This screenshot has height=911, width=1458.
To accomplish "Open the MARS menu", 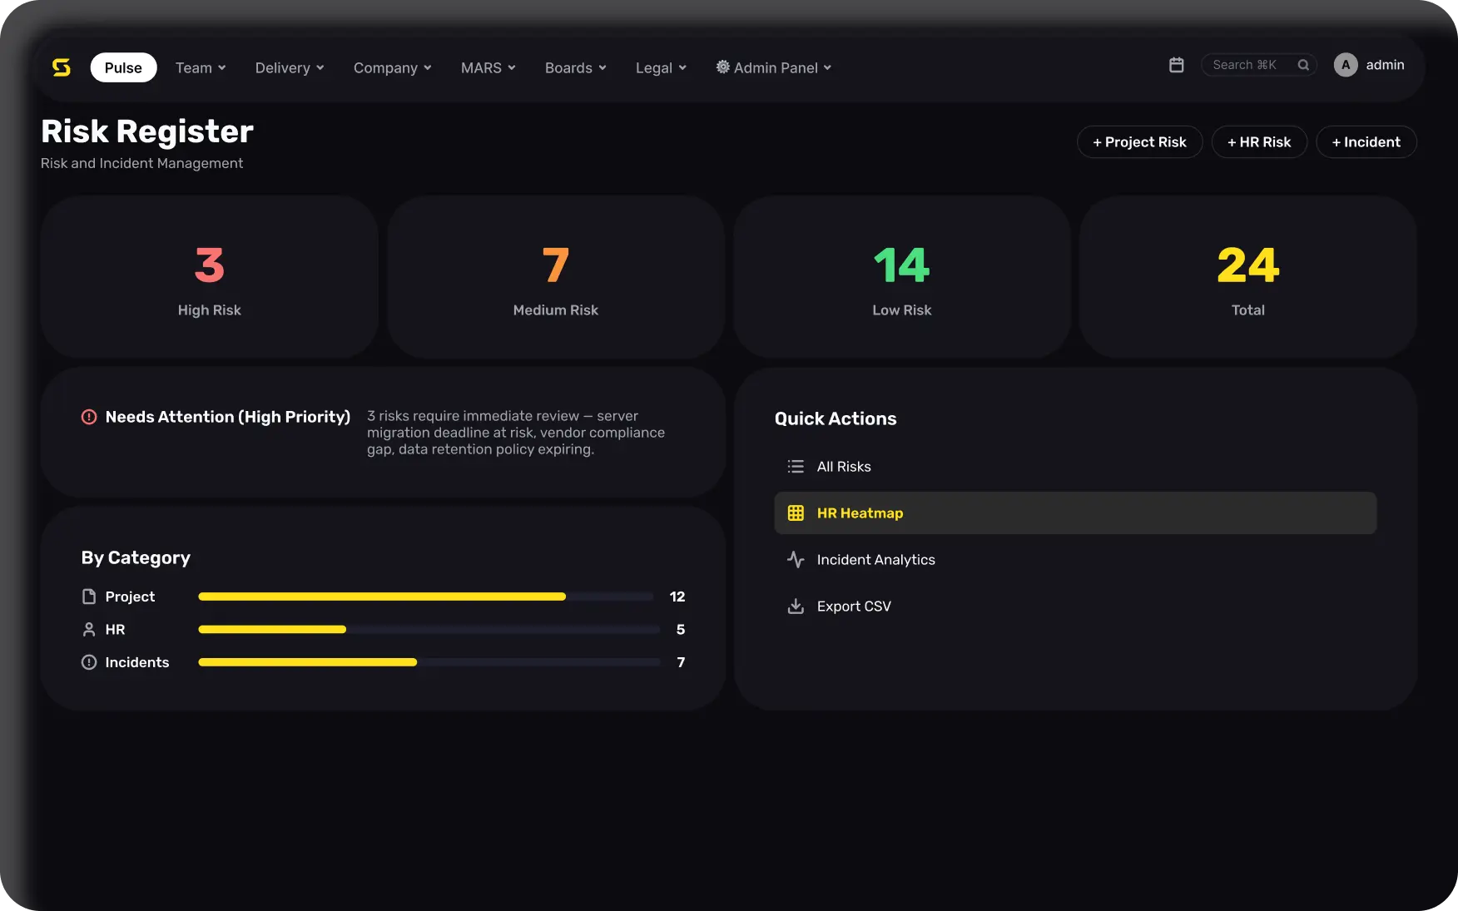I will click(488, 67).
